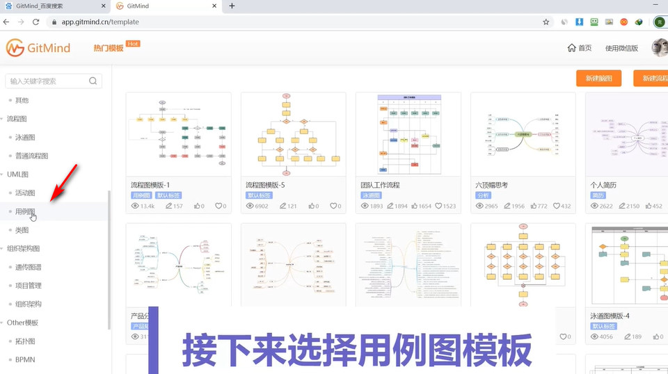This screenshot has height=374, width=668.
Task: Select 类图 in the sidebar
Action: [22, 230]
